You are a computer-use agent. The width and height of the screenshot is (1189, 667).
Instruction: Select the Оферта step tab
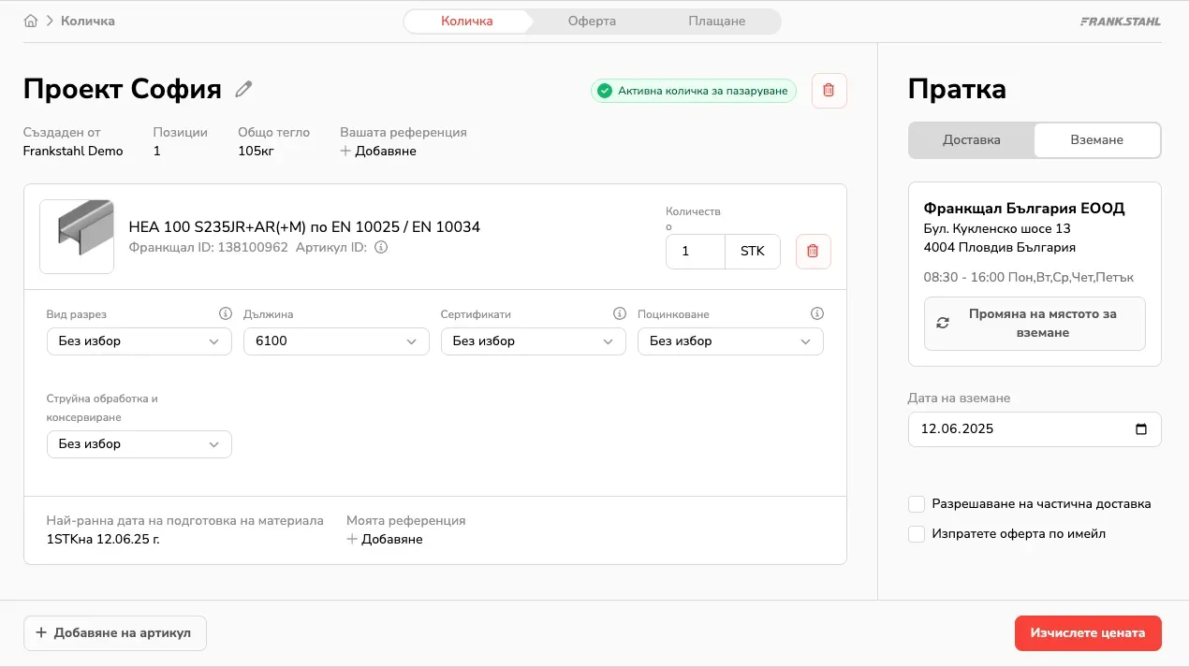pos(592,21)
